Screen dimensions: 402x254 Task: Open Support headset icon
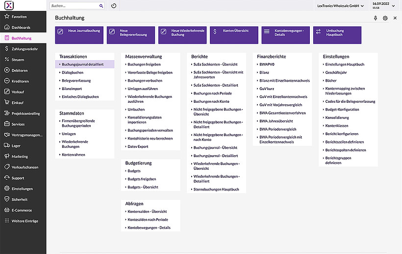tap(7, 178)
